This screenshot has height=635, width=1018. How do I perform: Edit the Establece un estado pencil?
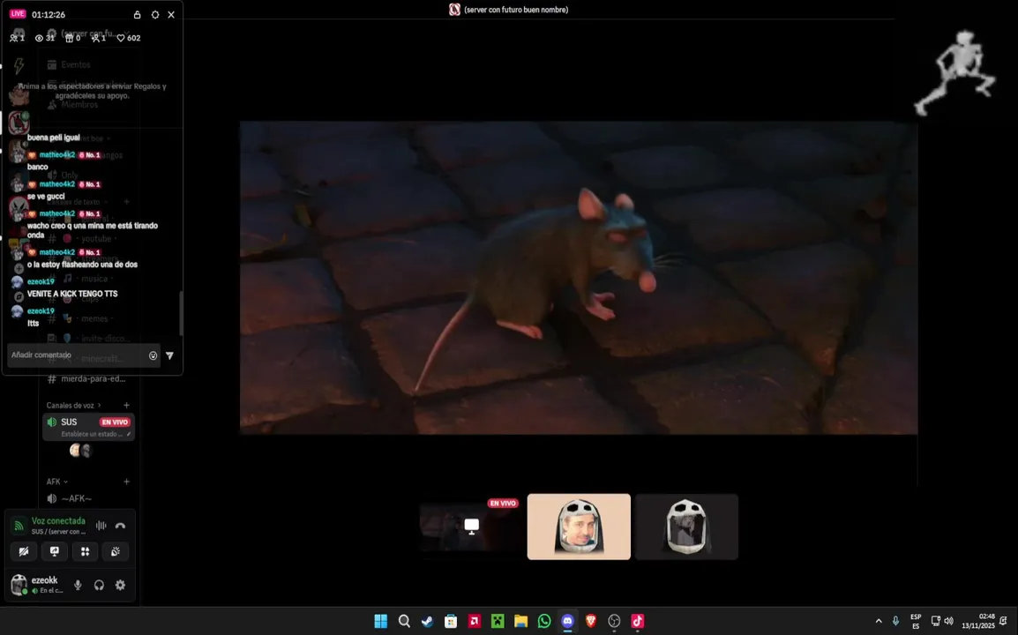click(x=129, y=434)
